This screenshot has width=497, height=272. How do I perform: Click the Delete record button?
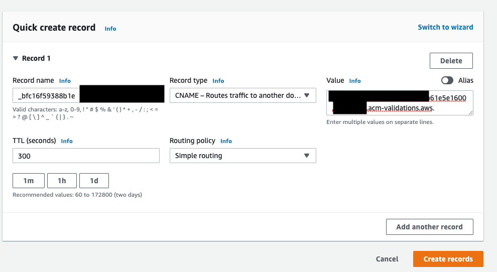tap(451, 61)
